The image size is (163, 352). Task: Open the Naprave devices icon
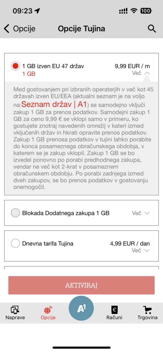point(15,310)
